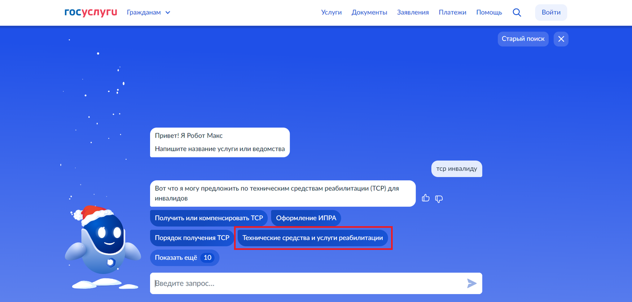This screenshot has width=632, height=302.
Task: Close the robot search overlay
Action: click(561, 39)
